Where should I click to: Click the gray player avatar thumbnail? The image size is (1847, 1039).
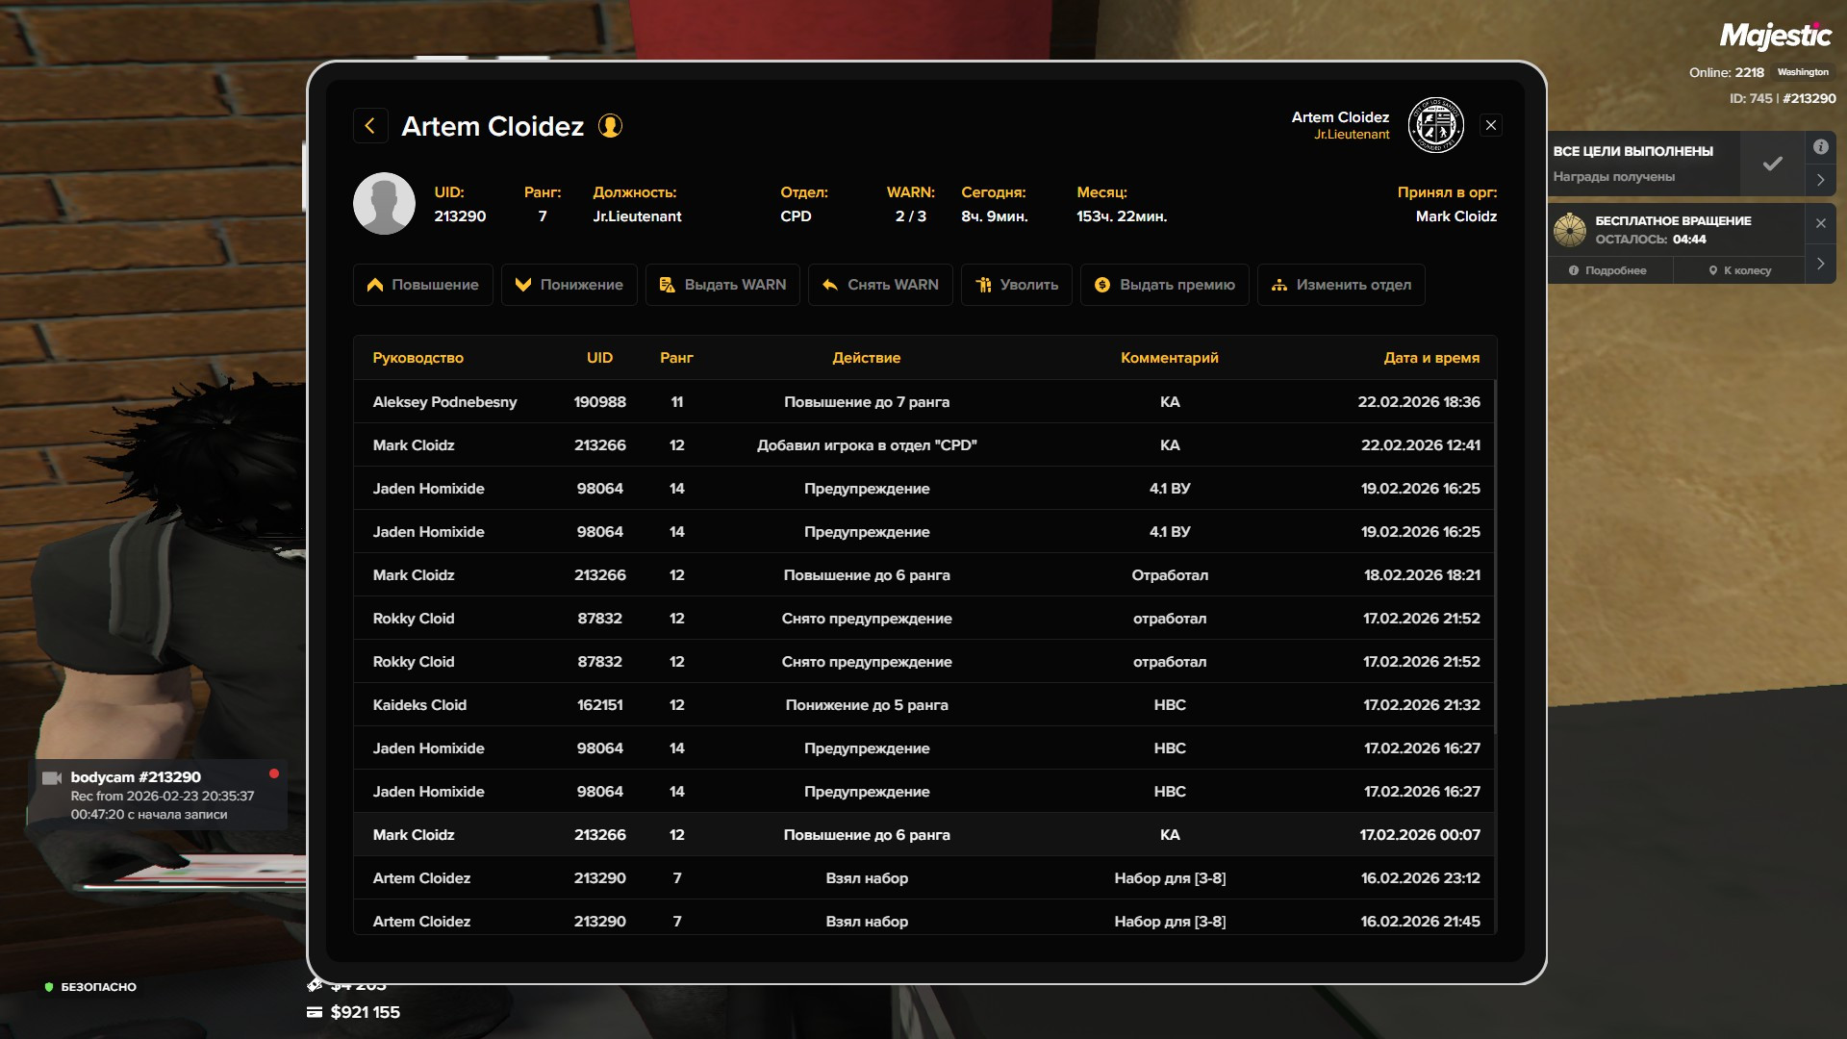click(384, 204)
